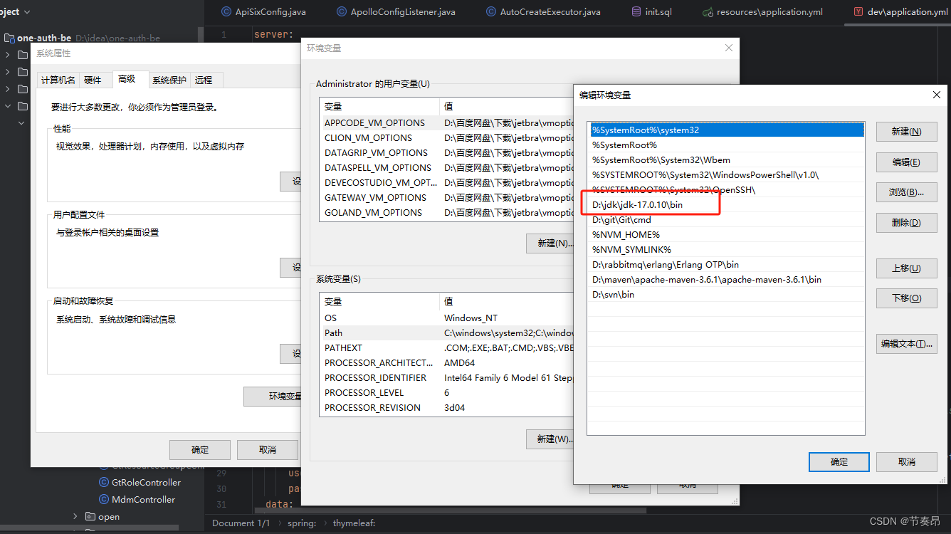Click the dev\application.yml YAML file icon
The width and height of the screenshot is (951, 534).
click(x=858, y=11)
